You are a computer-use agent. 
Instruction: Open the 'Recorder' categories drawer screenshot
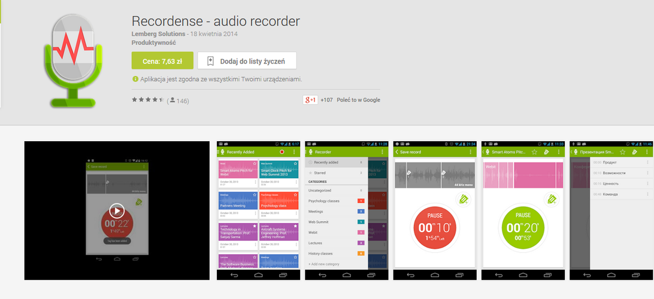click(x=347, y=210)
